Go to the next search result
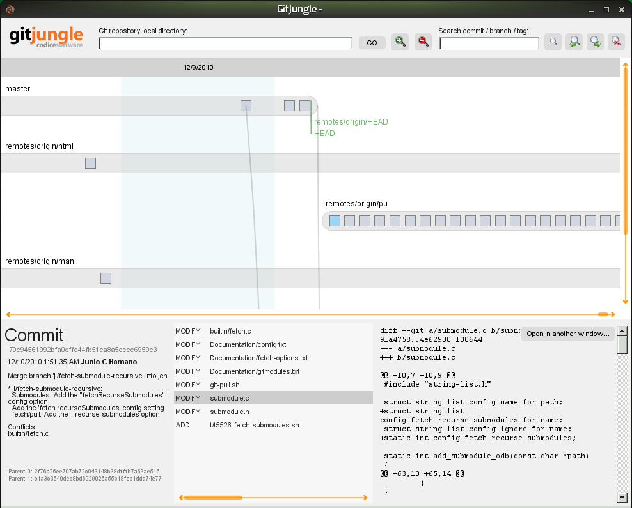Screen dimensions: 632x508 click(x=596, y=42)
